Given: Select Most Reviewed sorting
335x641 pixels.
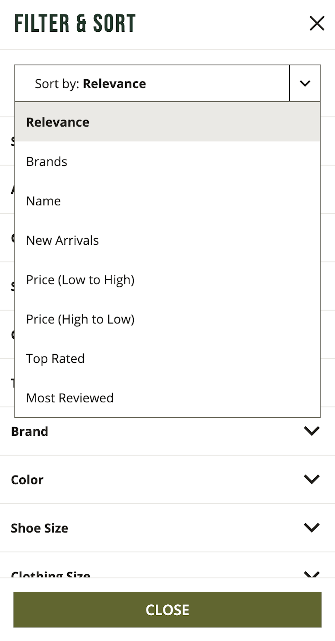Looking at the screenshot, I should click(x=70, y=397).
